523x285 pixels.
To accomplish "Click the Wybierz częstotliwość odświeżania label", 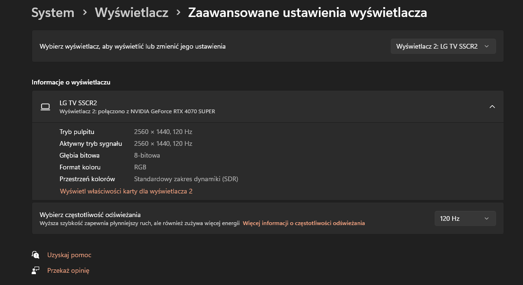I will (x=87, y=214).
